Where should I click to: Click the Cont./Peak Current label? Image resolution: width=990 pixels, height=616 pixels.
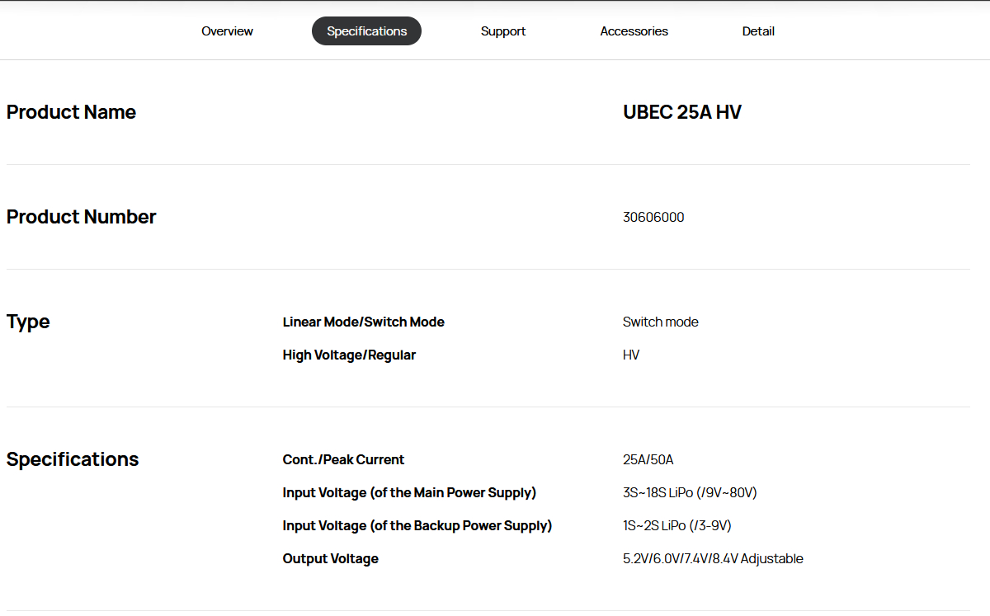tap(343, 460)
